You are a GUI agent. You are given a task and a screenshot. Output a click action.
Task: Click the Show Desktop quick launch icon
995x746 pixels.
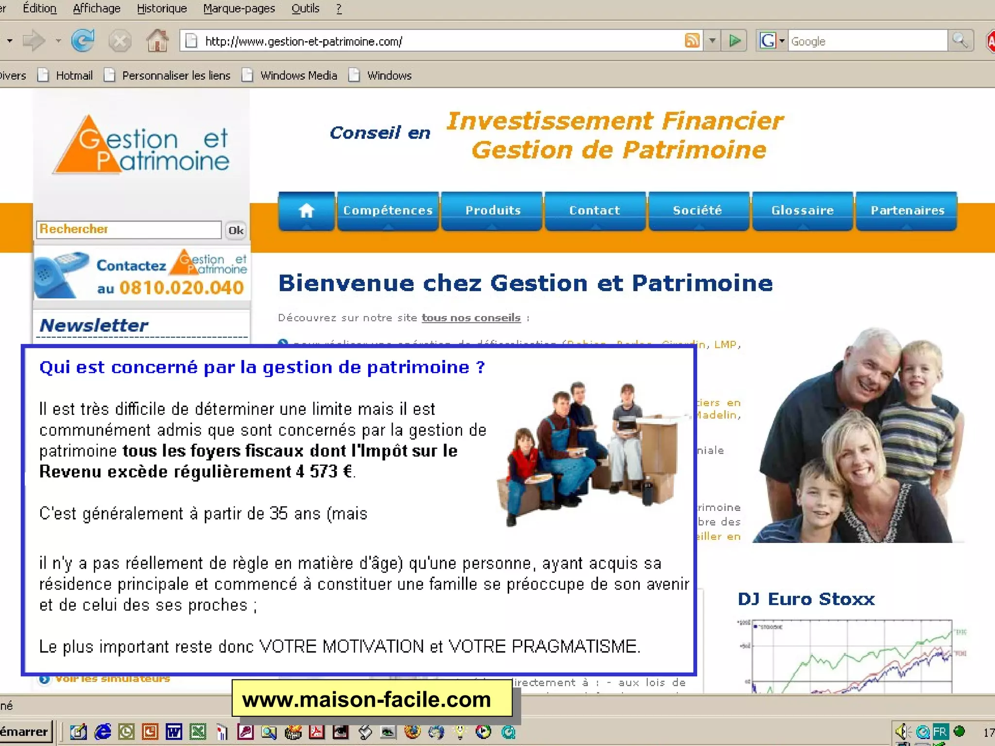point(78,731)
